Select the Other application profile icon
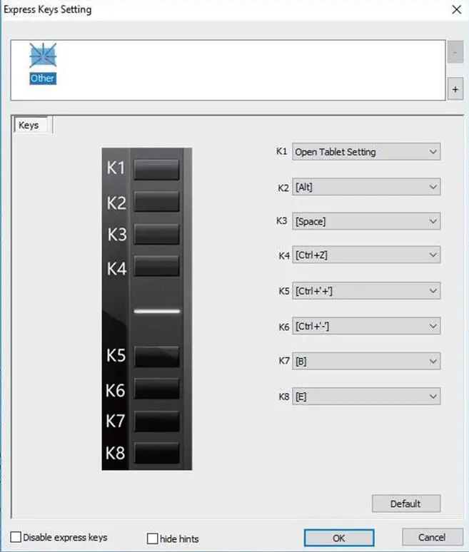Viewport: 469px width, 552px height. pos(43,63)
